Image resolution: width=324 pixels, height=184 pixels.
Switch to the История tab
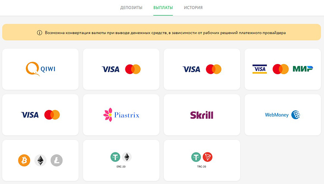(x=193, y=8)
